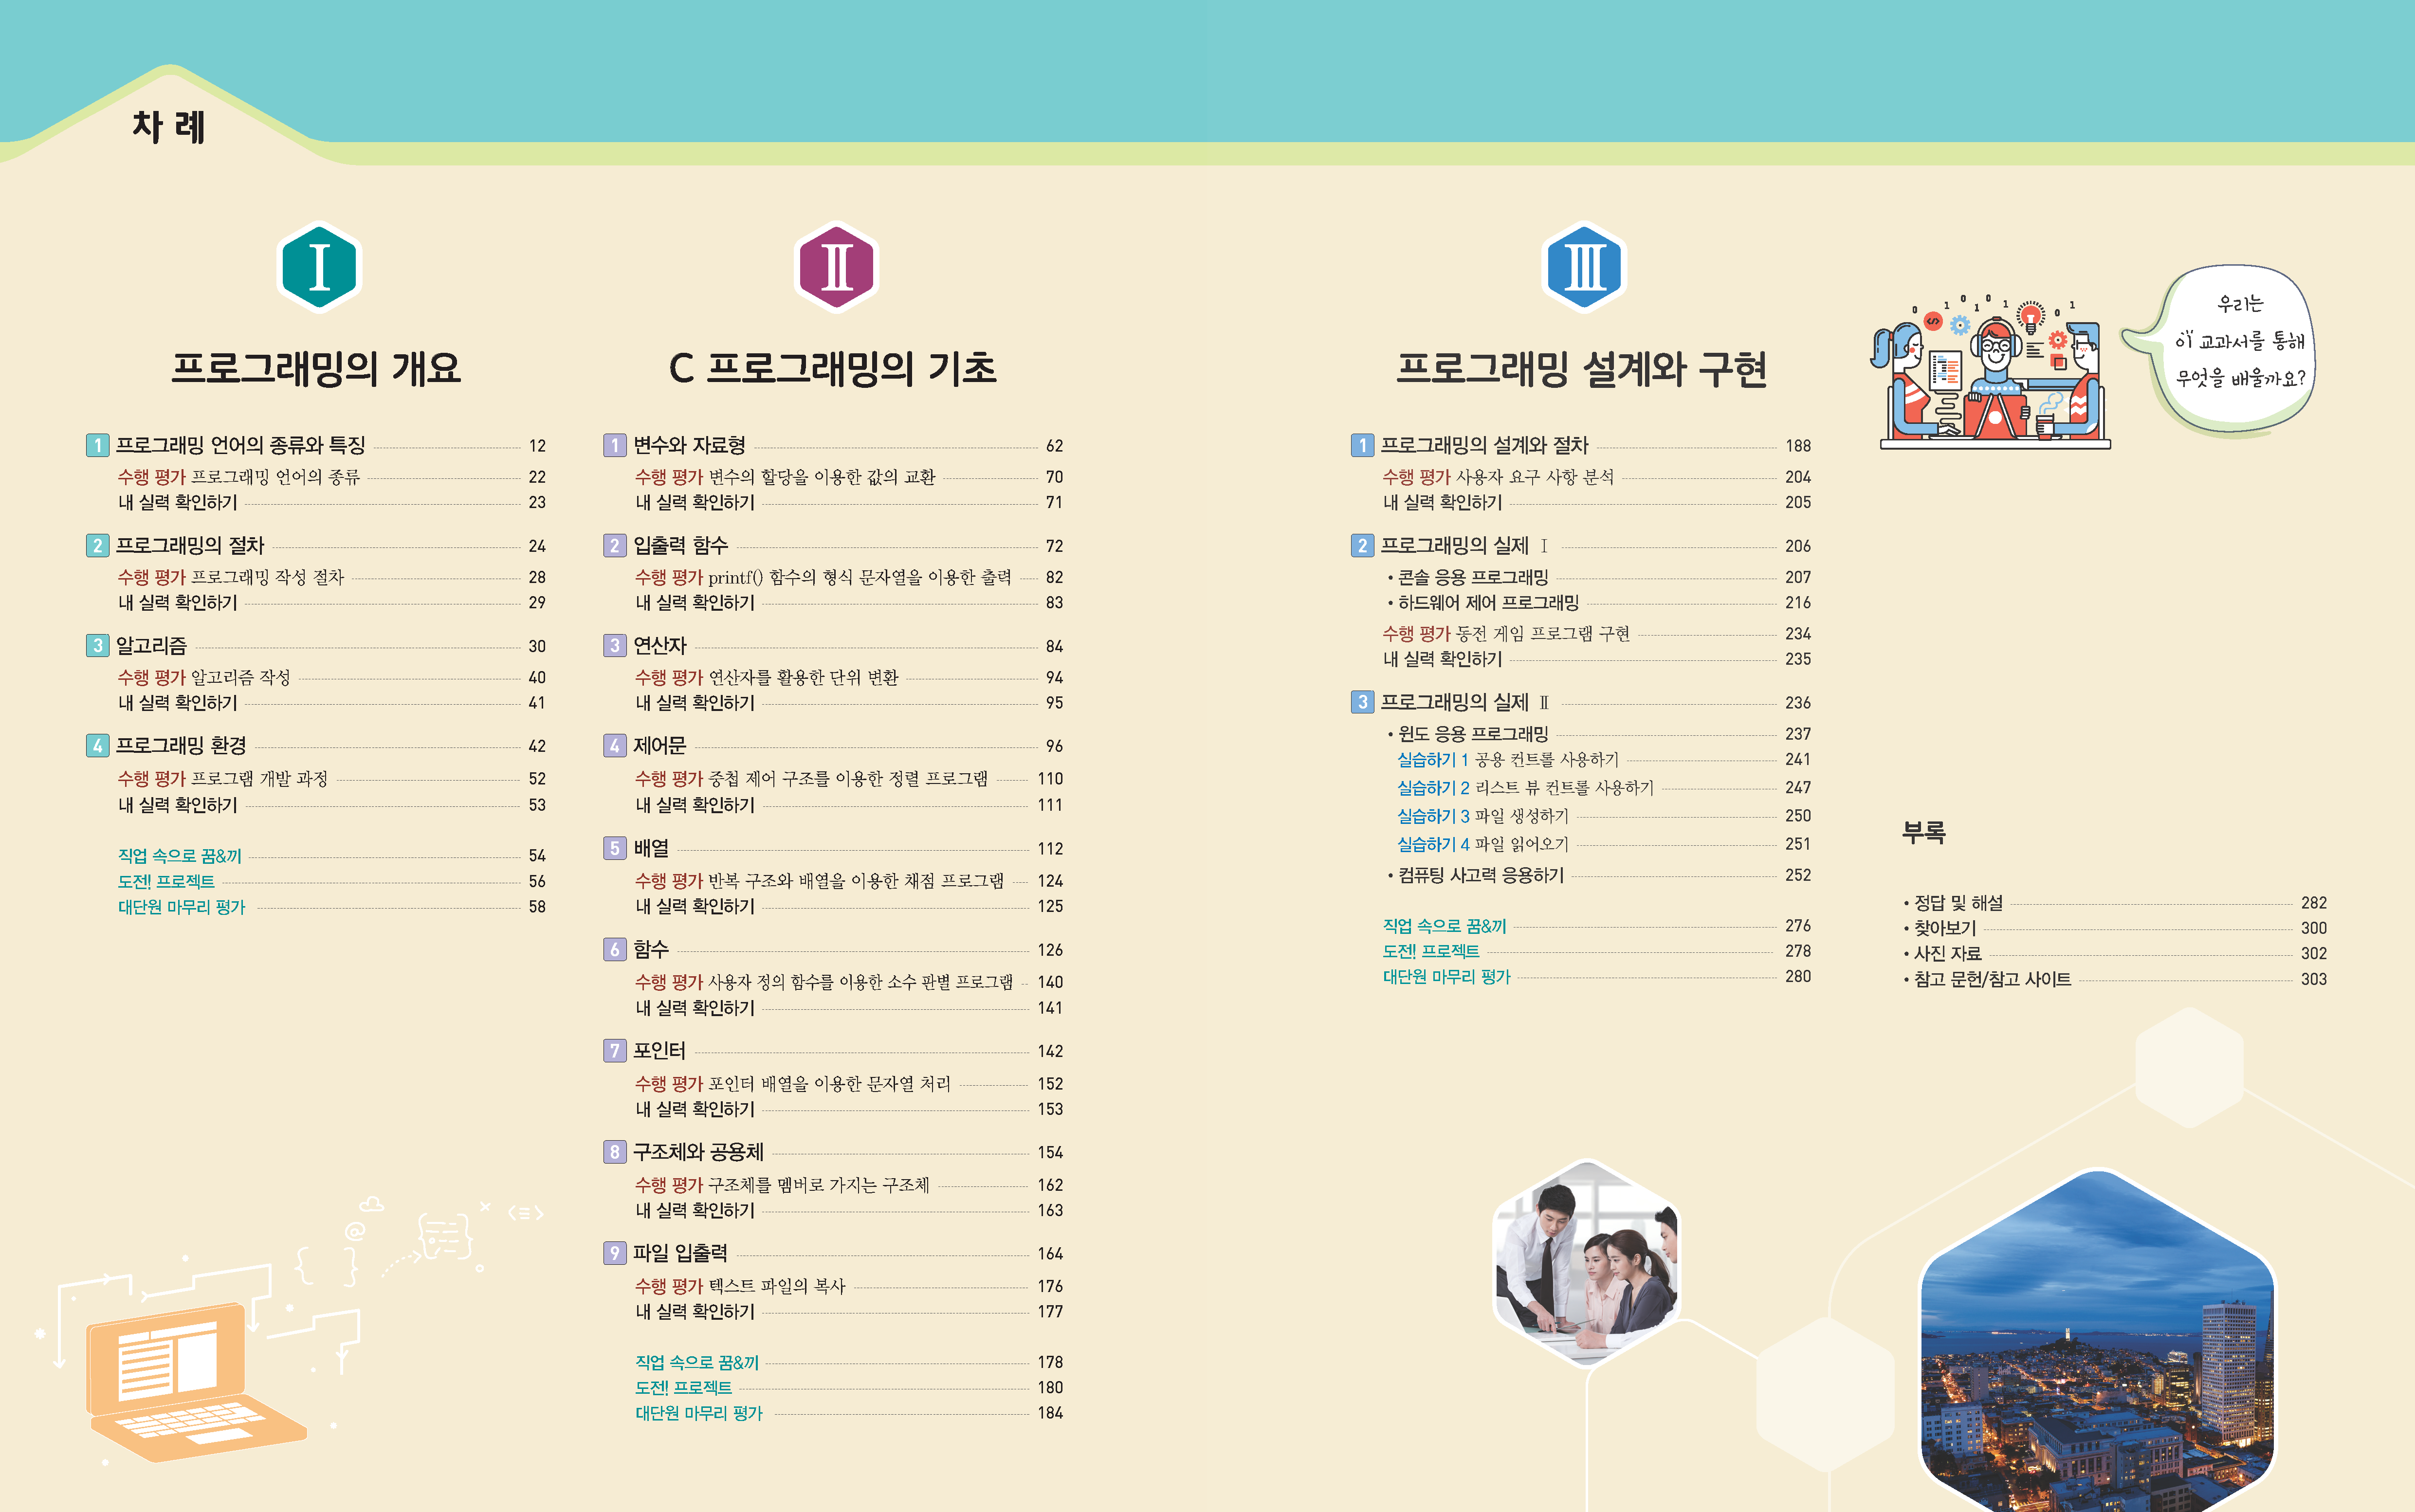
Task: Click number badge 4 beside '제어문'
Action: tap(614, 745)
